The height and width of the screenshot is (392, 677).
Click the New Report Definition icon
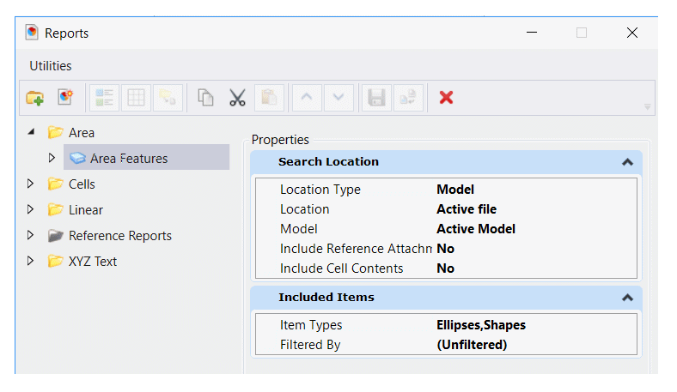[65, 98]
